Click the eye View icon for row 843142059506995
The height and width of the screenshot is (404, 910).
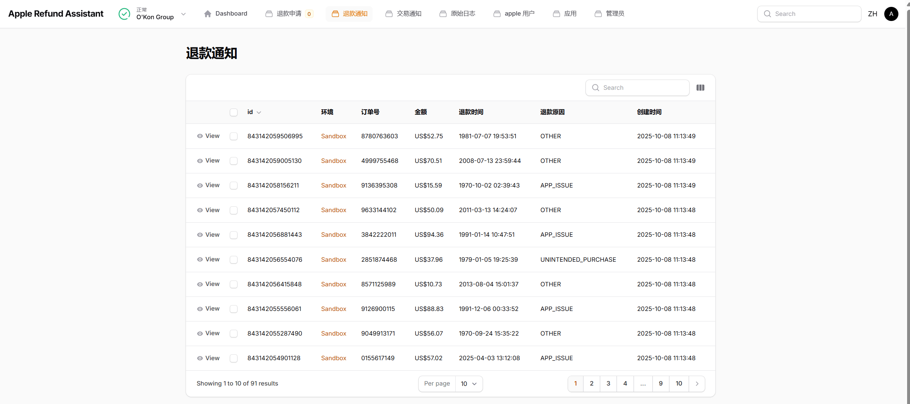tap(200, 136)
